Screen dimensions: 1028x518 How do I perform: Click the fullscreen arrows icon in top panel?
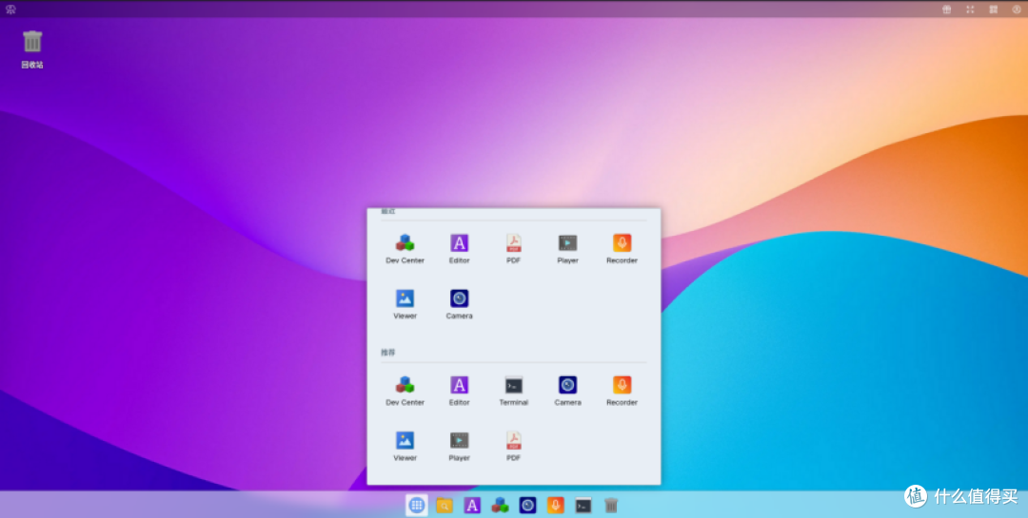(970, 10)
